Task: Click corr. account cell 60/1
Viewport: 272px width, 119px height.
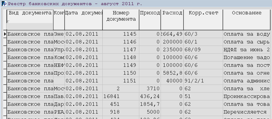Action: click(203, 42)
